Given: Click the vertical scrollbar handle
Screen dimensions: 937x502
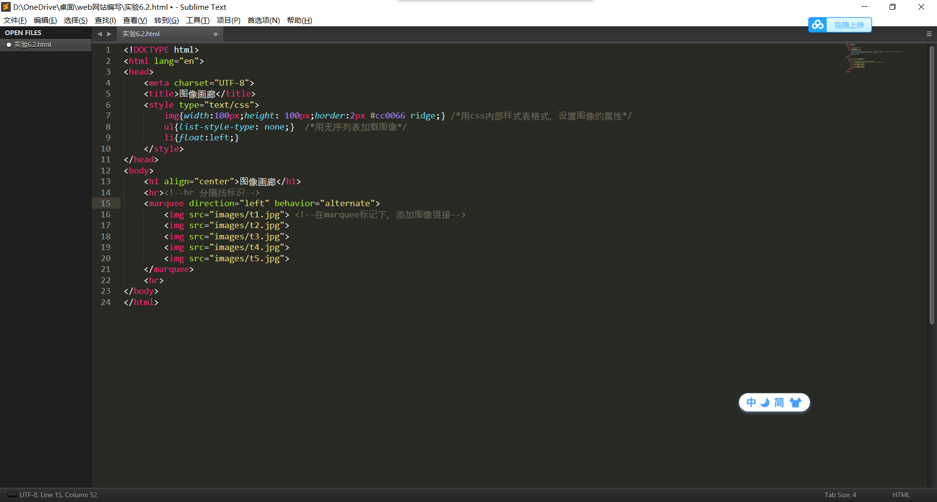Looking at the screenshot, I should click(932, 185).
